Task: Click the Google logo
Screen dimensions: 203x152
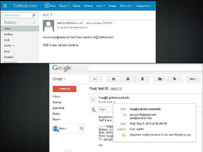Action: click(x=62, y=68)
